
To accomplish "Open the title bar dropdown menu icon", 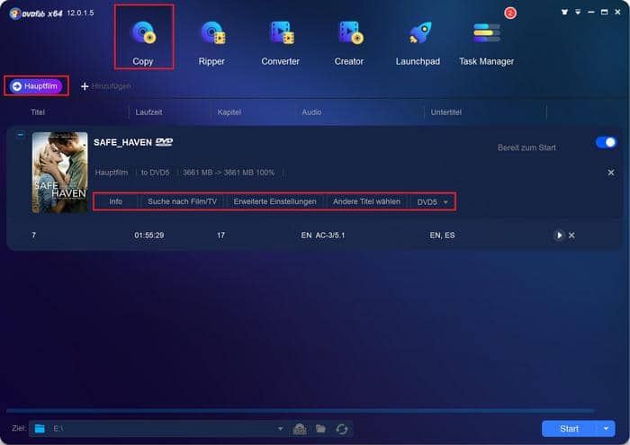I will 578,12.
